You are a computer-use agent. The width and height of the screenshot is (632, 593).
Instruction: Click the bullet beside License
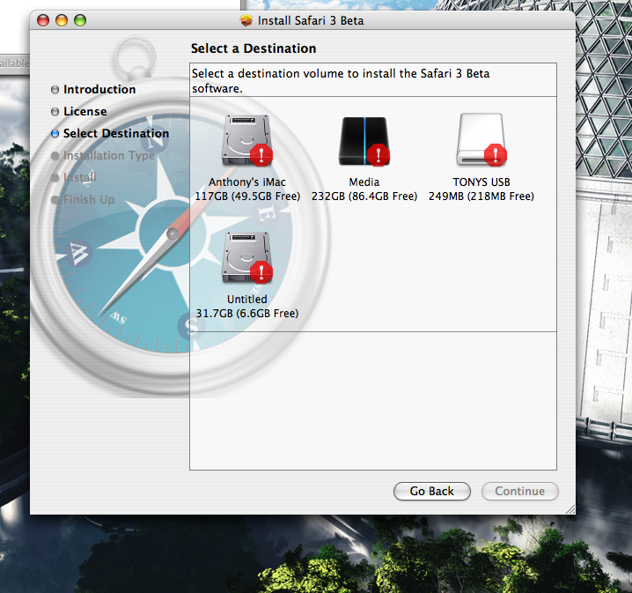55,112
